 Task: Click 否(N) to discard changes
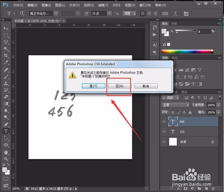click(119, 86)
